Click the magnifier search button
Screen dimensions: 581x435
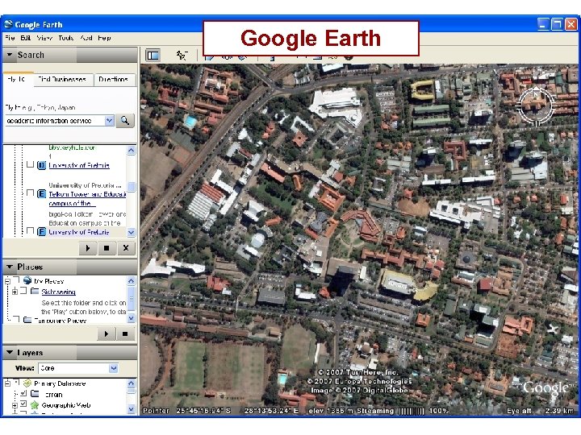pos(125,121)
